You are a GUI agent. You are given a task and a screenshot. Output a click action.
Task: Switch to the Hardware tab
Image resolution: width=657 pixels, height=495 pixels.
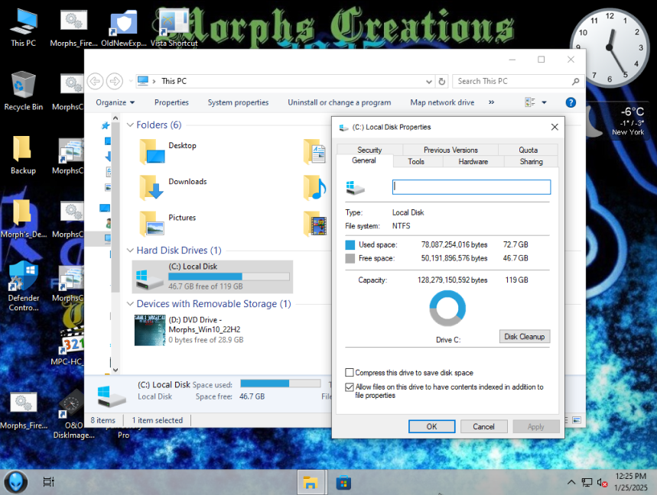[x=473, y=161]
